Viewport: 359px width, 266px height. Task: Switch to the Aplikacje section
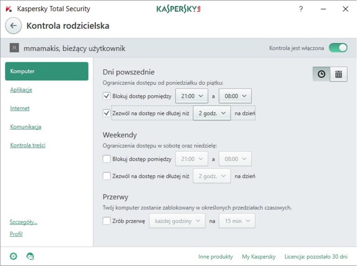click(x=21, y=90)
